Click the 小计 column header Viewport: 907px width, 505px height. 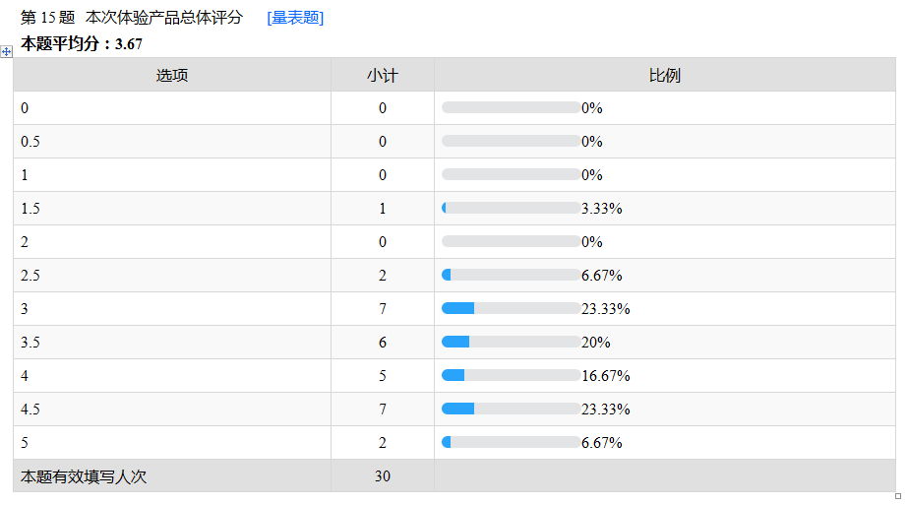pos(383,76)
